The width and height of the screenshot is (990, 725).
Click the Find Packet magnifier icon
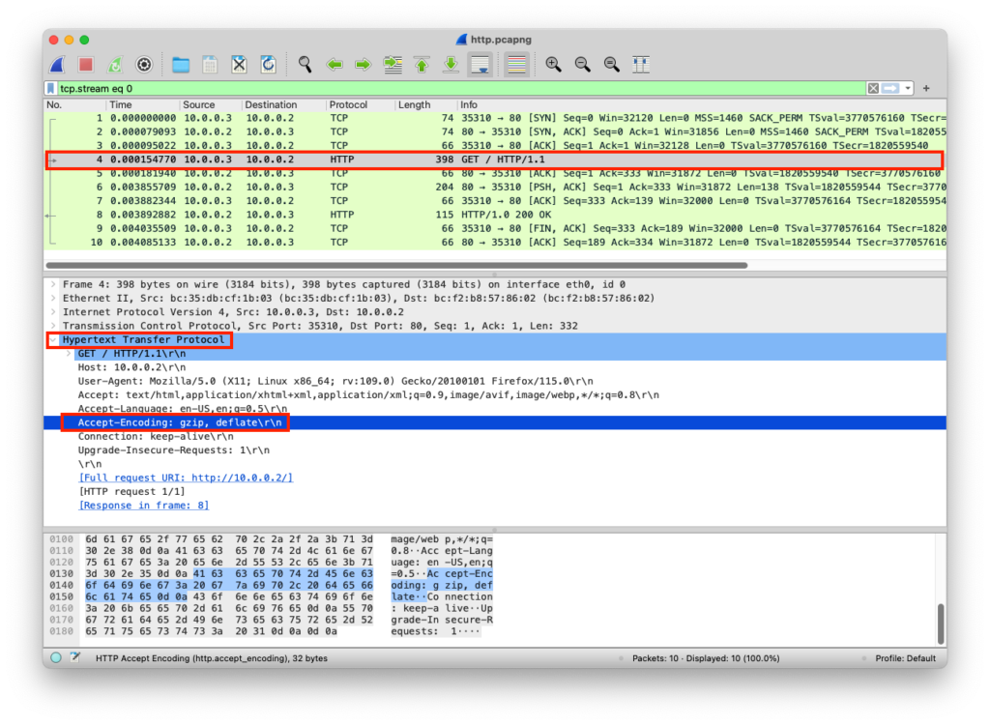tap(305, 65)
